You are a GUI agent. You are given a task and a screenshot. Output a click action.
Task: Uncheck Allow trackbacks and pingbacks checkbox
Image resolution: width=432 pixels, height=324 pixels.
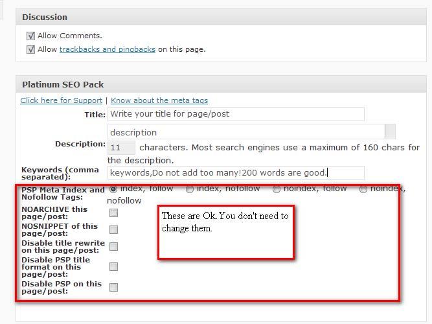coord(30,49)
